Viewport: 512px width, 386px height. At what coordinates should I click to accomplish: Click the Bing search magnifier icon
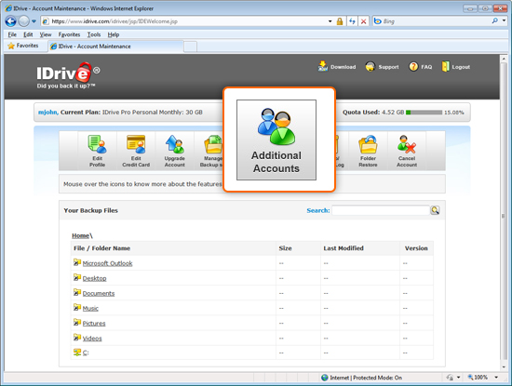point(494,21)
